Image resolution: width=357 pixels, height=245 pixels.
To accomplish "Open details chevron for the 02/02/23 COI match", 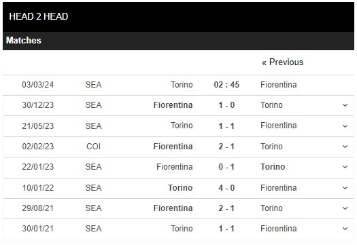I will point(345,147).
